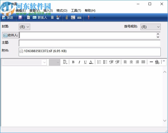Insert a picture using the image icon
The width and height of the screenshot is (168, 133).
(73, 17)
